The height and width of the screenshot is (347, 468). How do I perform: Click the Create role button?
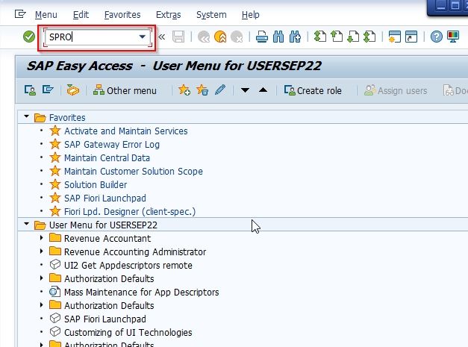pyautogui.click(x=313, y=90)
